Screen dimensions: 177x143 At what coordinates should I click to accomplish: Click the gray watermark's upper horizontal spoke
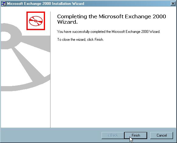click(36, 44)
